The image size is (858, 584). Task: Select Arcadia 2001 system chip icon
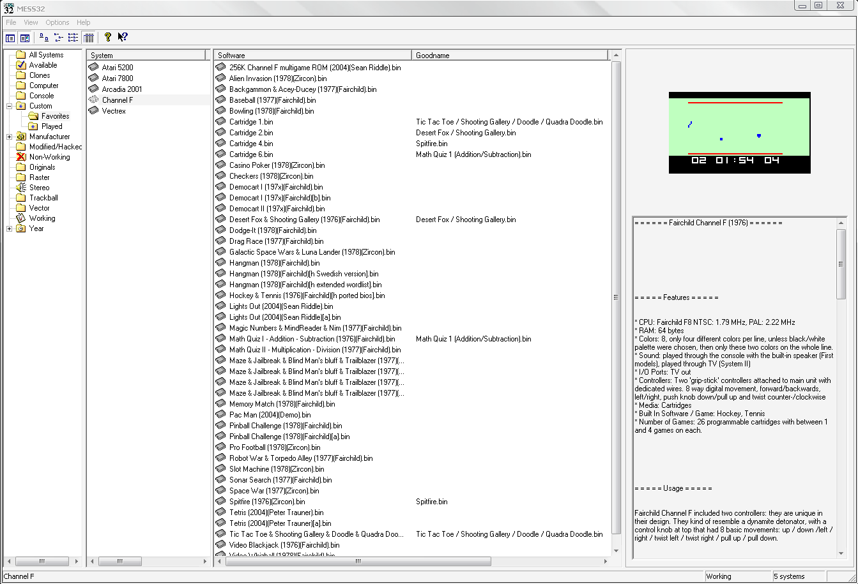tap(93, 89)
